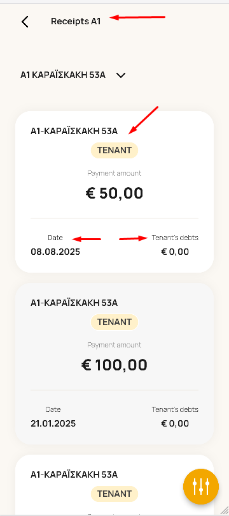Click second card's Α1-ΚΑΡΑΪΣΚΑΚΗ 53A heading
The height and width of the screenshot is (516, 229).
tap(74, 303)
